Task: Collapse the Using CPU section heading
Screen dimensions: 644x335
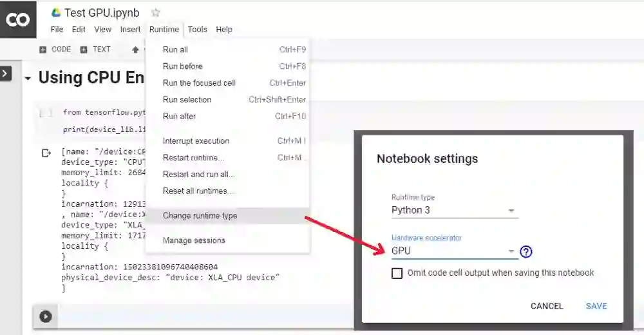Action: point(28,79)
